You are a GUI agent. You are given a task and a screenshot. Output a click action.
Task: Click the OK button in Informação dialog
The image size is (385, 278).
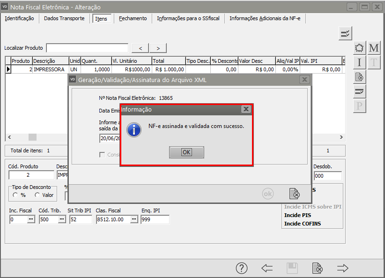pos(186,152)
